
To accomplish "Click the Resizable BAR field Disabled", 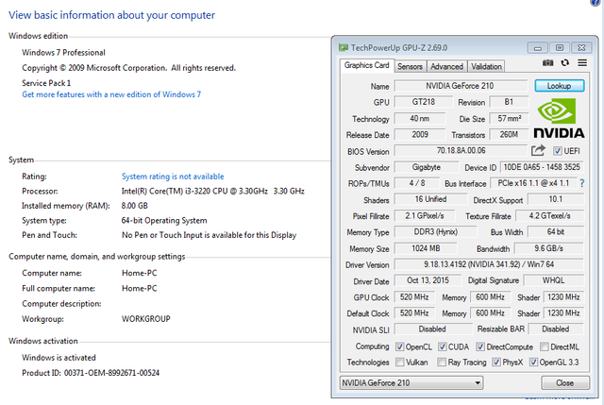I will (556, 329).
